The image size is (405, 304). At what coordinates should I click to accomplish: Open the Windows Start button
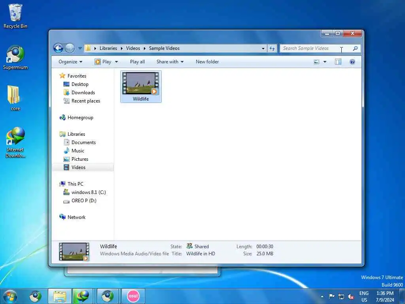(x=10, y=296)
